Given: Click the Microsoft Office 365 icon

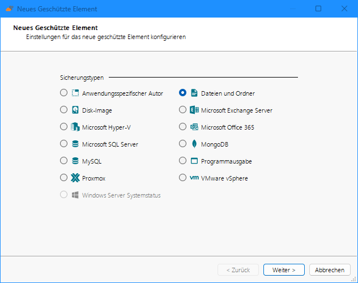Looking at the screenshot, I should coord(194,127).
